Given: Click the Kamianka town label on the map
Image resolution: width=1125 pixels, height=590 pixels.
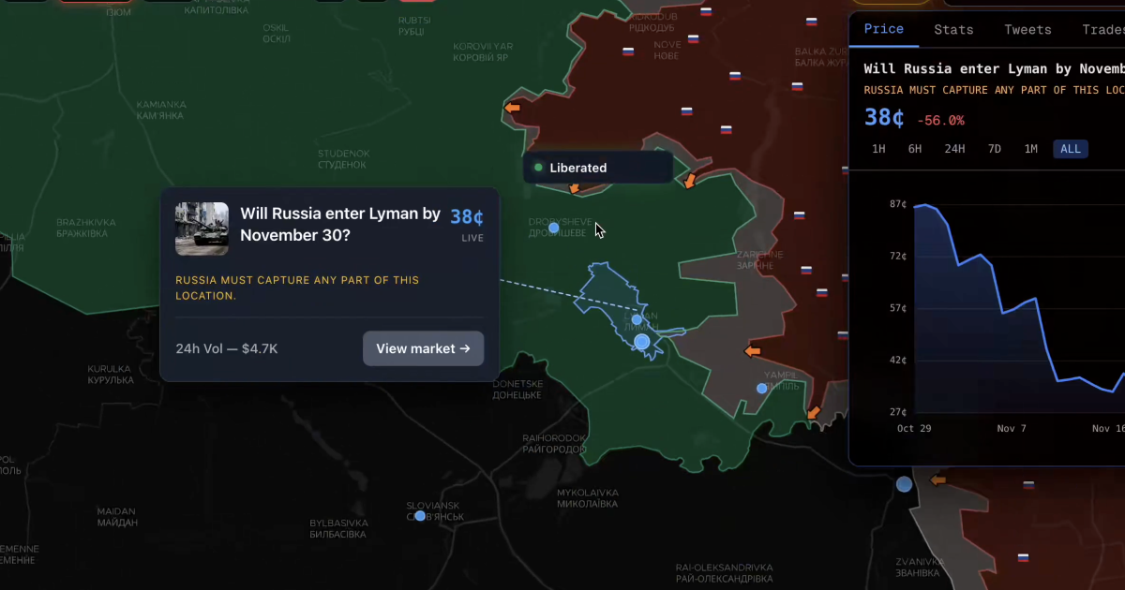Looking at the screenshot, I should tap(160, 110).
